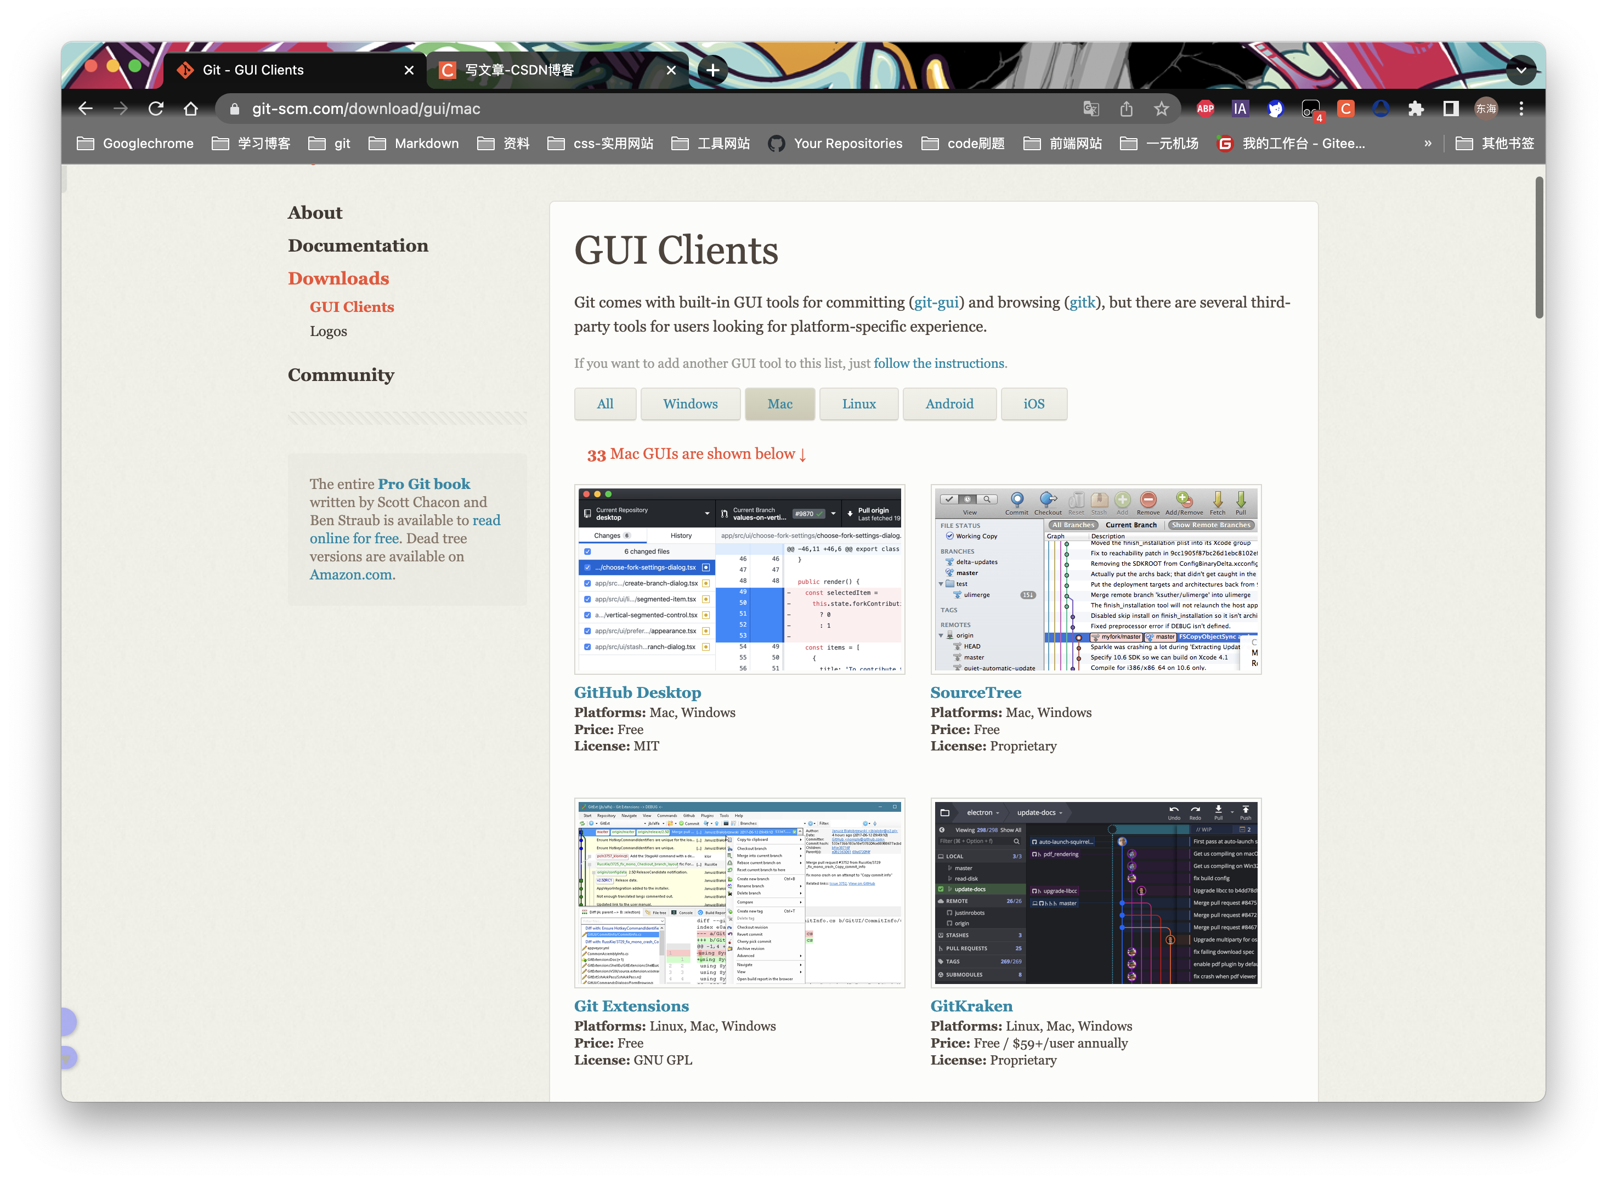Reload the git-scm page
Viewport: 1607px width, 1183px height.
tap(155, 109)
